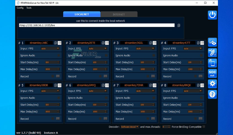Toggle Record checkbox for channel 3
The width and height of the screenshot is (233, 135).
148,76
